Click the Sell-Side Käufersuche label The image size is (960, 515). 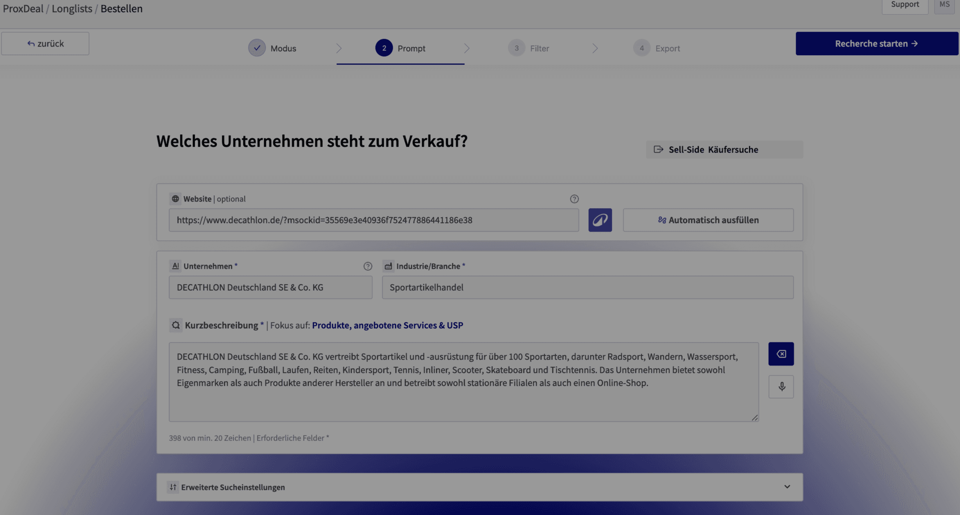point(713,149)
